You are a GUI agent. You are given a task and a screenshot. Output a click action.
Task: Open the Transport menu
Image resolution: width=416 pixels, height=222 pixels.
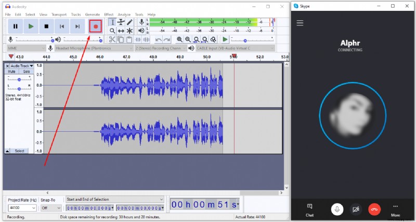coord(59,15)
